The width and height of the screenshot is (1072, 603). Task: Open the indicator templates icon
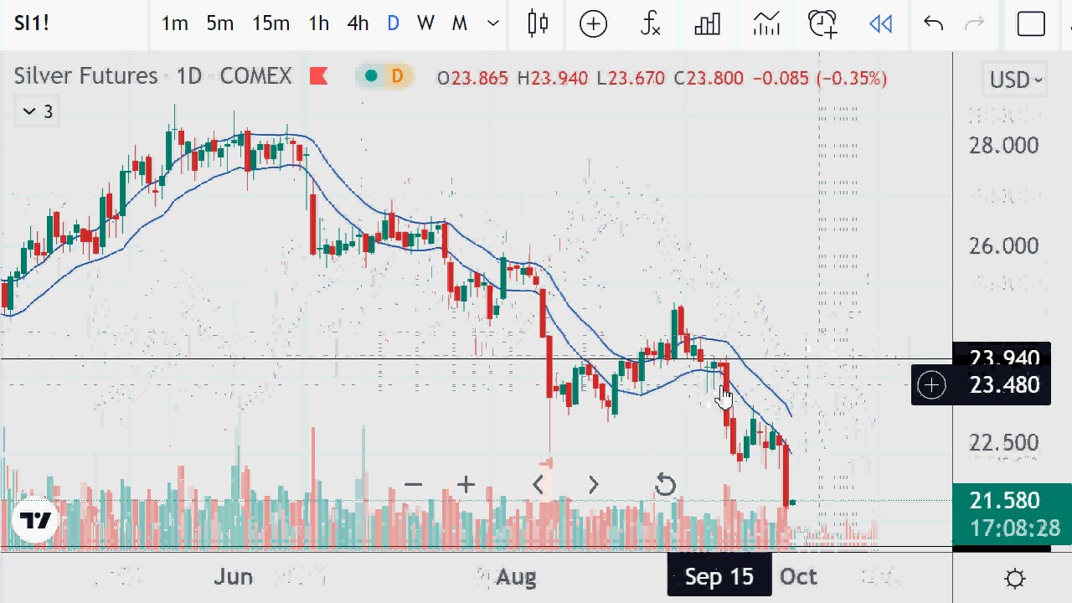pos(765,23)
